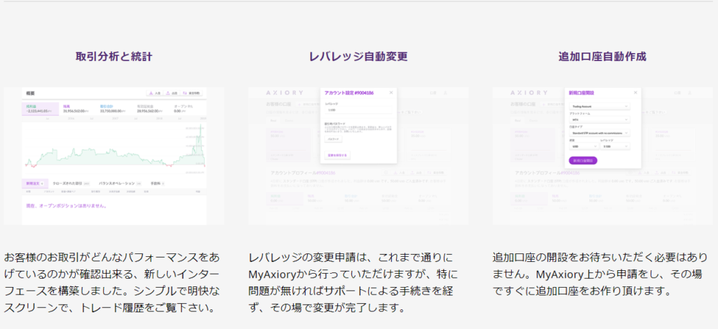Viewport: 718px width, 329px height.
Task: Expand the USD currency dropdown
Action: coord(582,146)
